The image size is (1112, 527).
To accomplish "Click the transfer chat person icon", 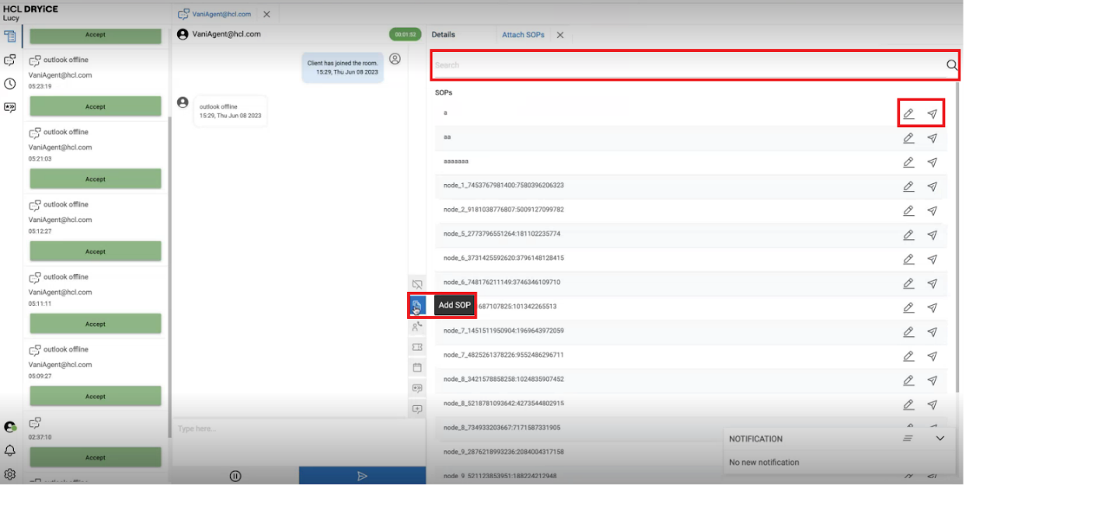I will click(x=417, y=327).
